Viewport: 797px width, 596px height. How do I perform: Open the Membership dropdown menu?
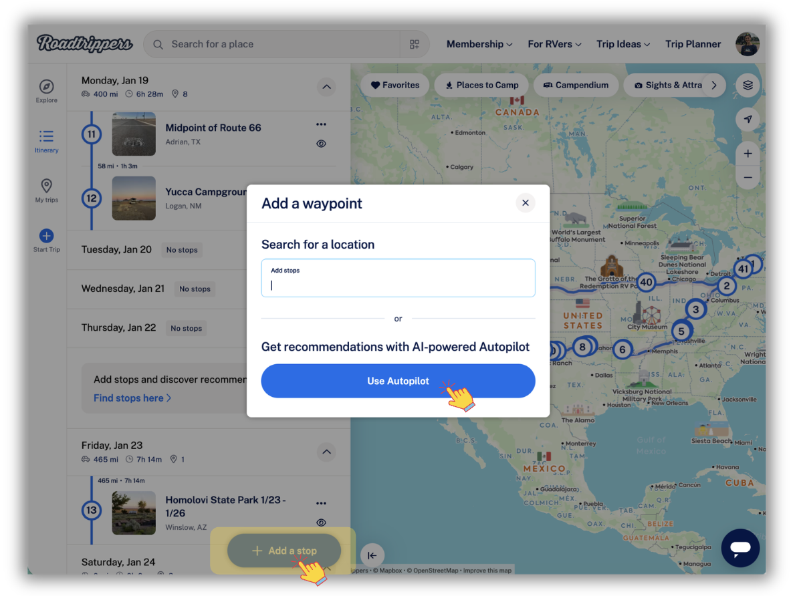(x=479, y=44)
